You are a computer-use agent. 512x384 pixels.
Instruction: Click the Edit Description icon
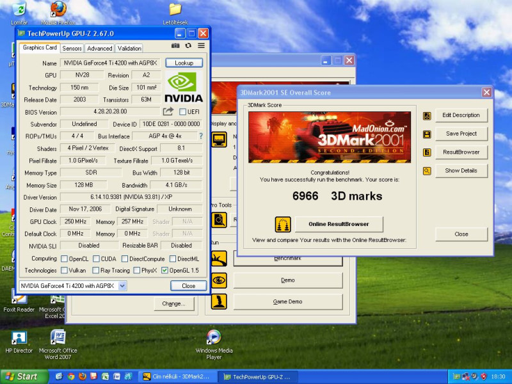click(427, 116)
